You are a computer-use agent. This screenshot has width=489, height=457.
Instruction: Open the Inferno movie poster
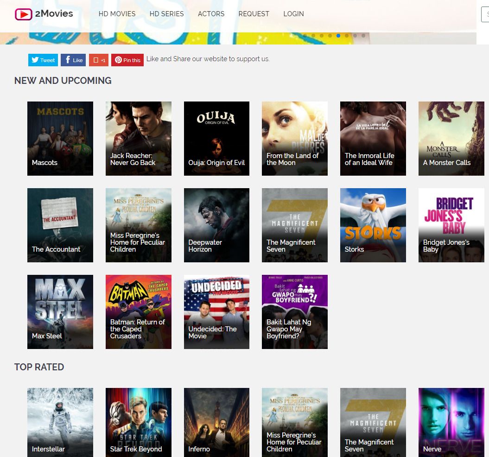(217, 422)
